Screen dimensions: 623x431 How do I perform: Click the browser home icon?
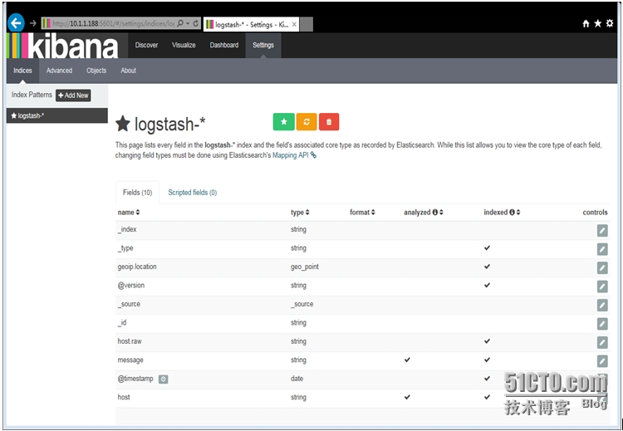coord(586,24)
